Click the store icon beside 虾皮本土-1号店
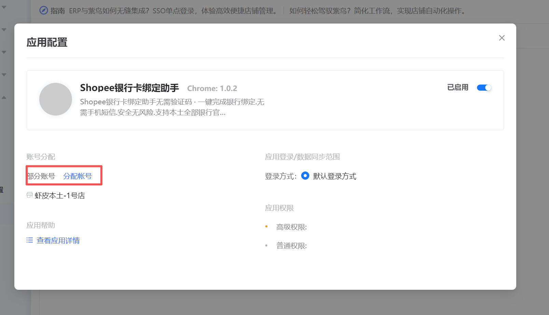549x315 pixels. pos(30,195)
